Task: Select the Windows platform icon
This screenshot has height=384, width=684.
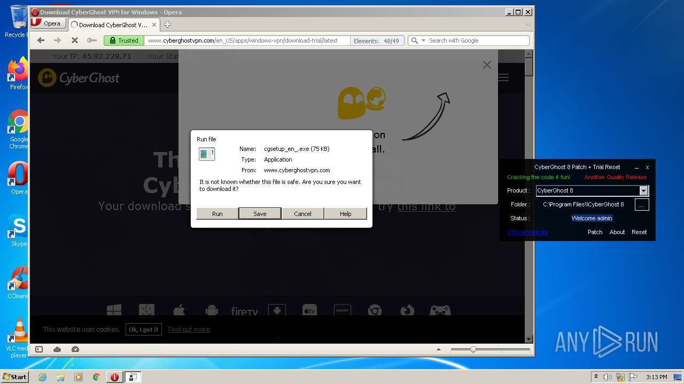Action: pos(114,310)
